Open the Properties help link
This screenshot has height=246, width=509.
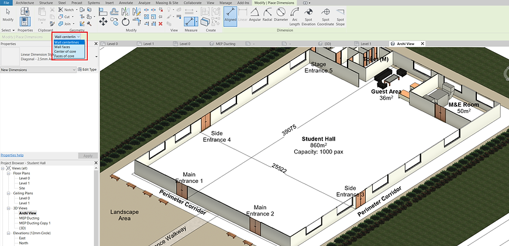12,155
